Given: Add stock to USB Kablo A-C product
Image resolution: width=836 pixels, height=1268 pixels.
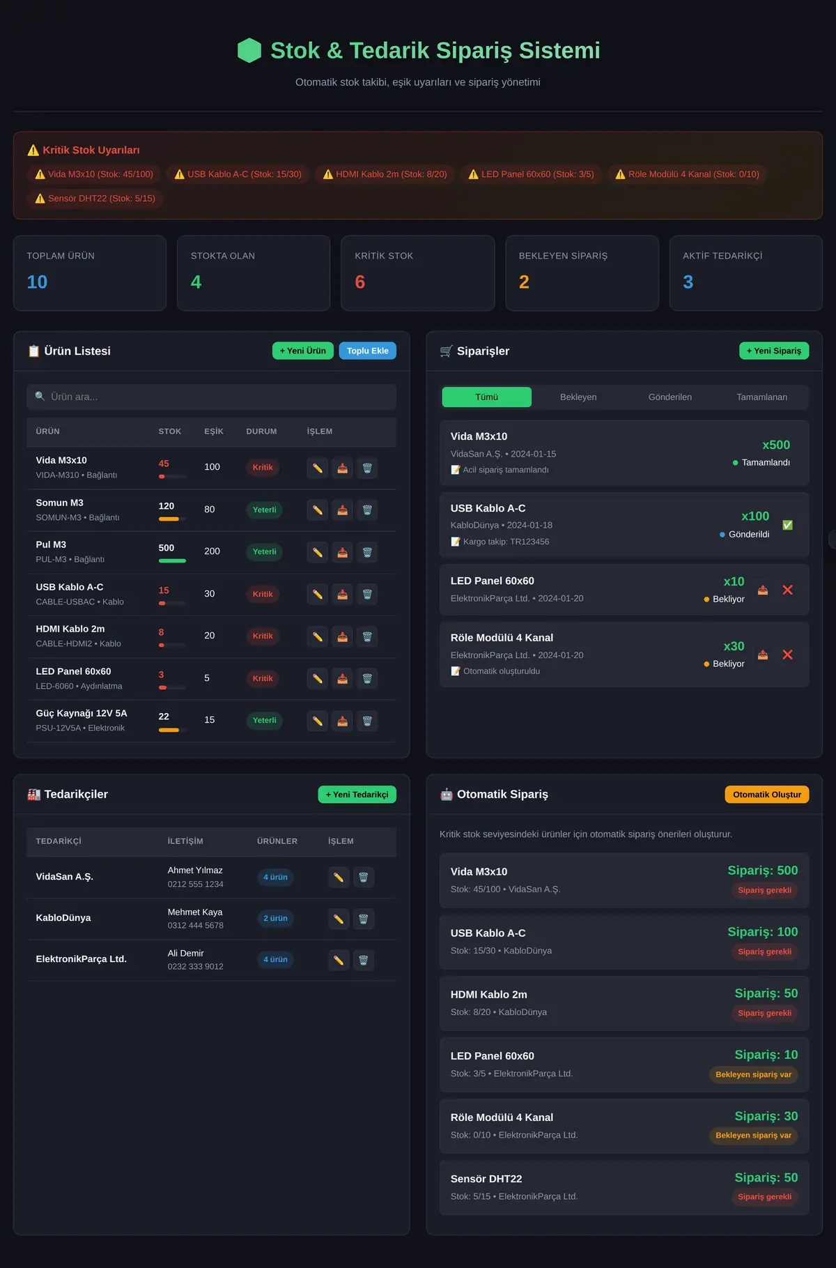Looking at the screenshot, I should coord(342,595).
